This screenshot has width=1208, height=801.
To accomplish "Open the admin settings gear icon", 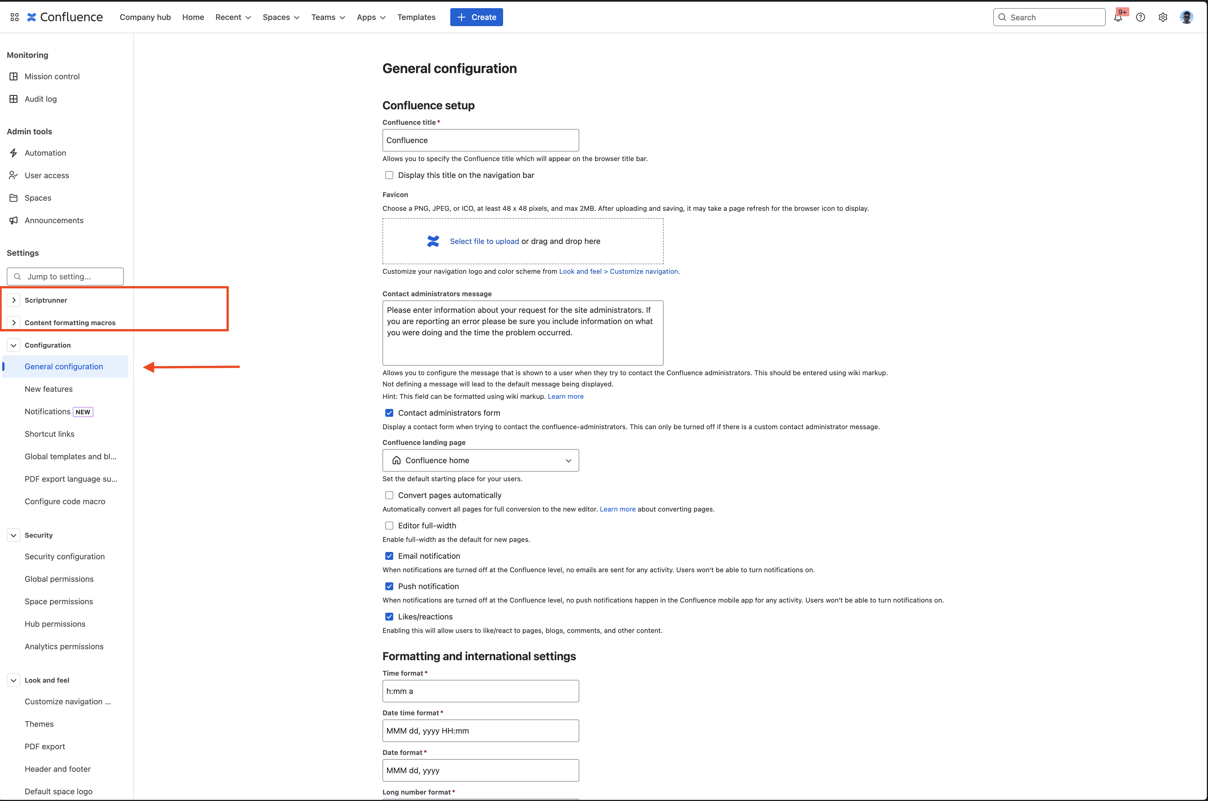I will pos(1163,17).
